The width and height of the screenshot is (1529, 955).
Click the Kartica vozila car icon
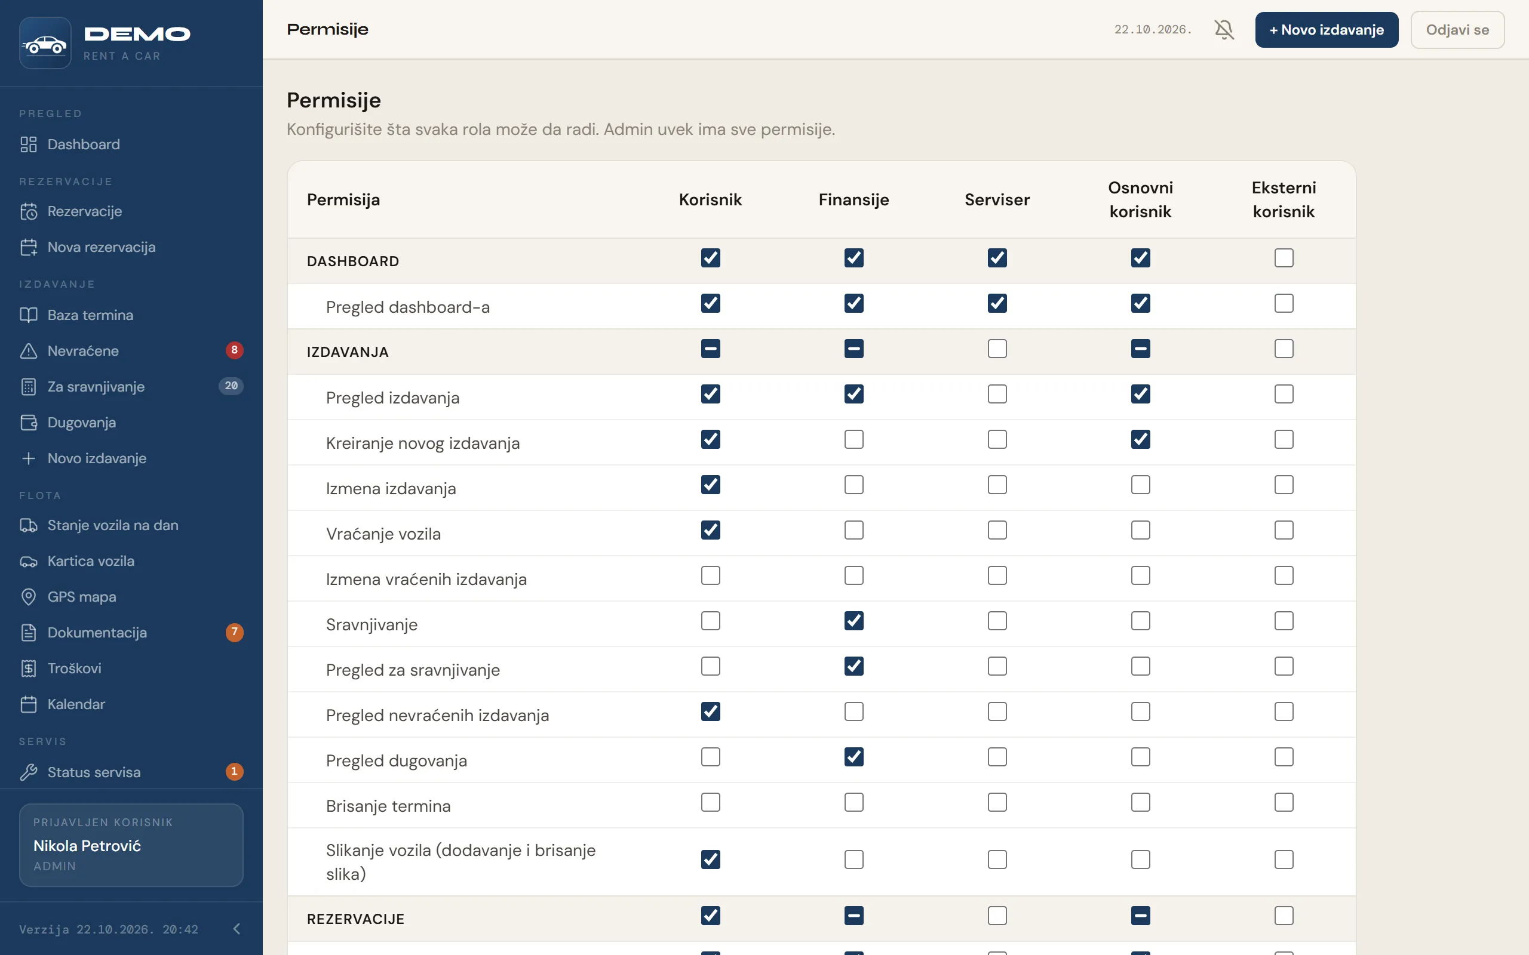point(29,561)
